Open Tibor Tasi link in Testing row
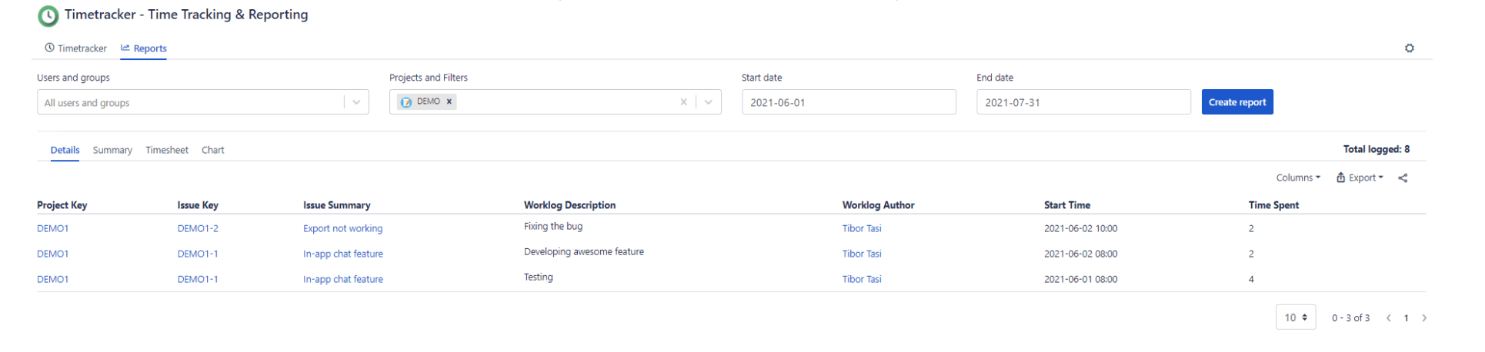This screenshot has width=1485, height=352. coord(861,279)
